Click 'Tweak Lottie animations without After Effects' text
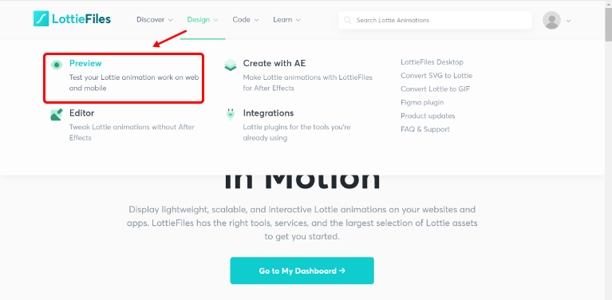 tap(132, 132)
